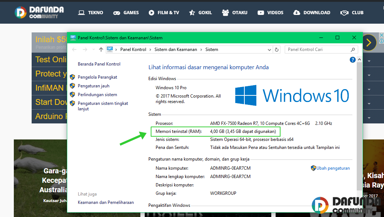Open Keamanan dan Pemeliharaan link
The height and width of the screenshot is (217, 384).
pyautogui.click(x=105, y=202)
